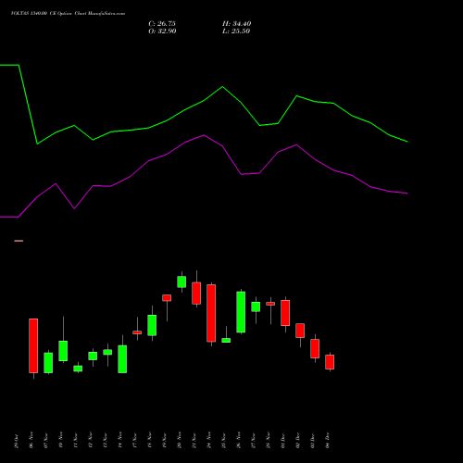Click the 28 Nov date label
Screen dimensions: 463x463
coord(269,441)
